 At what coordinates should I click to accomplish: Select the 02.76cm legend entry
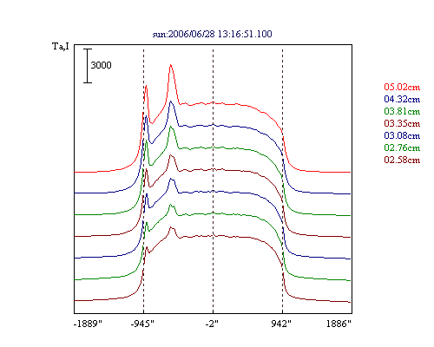402,147
